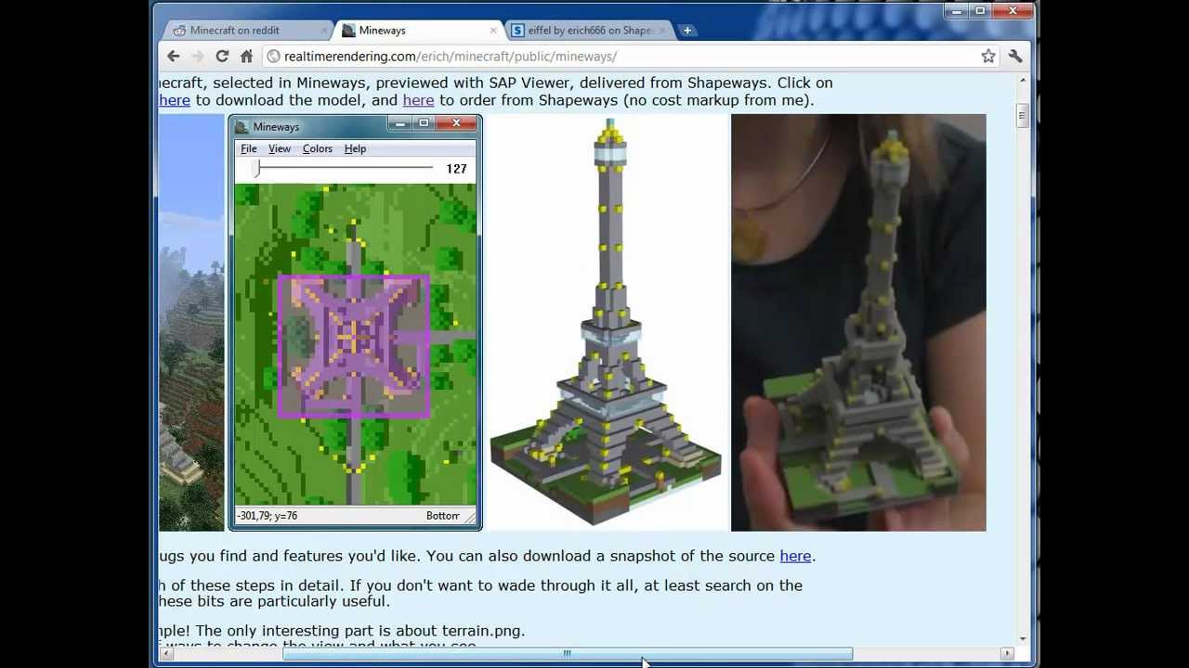
Task: Maximize the Chrome browser window
Action: coord(980,11)
